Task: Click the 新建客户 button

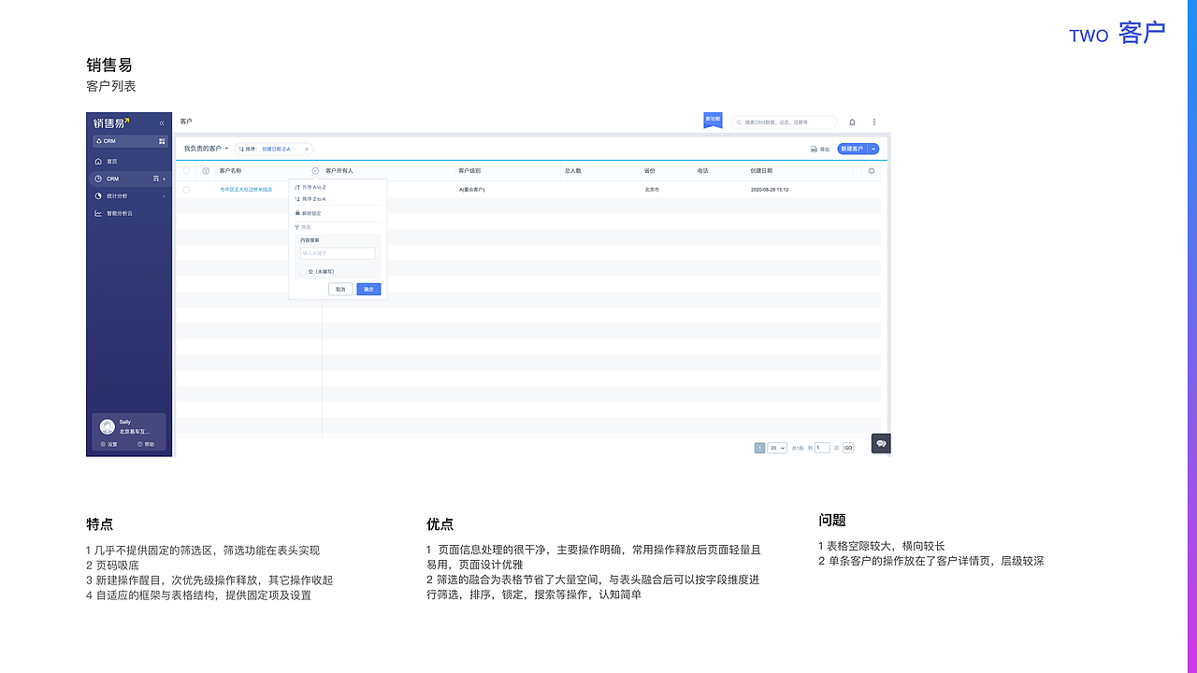Action: click(x=852, y=149)
